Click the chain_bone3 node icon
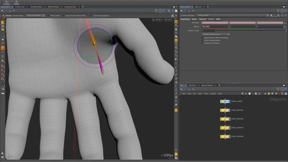This screenshot has height=162, width=288. (x=225, y=128)
